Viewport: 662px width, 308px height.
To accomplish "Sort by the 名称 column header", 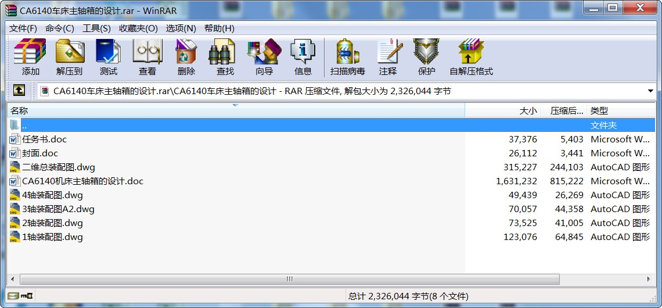I will click(x=236, y=110).
